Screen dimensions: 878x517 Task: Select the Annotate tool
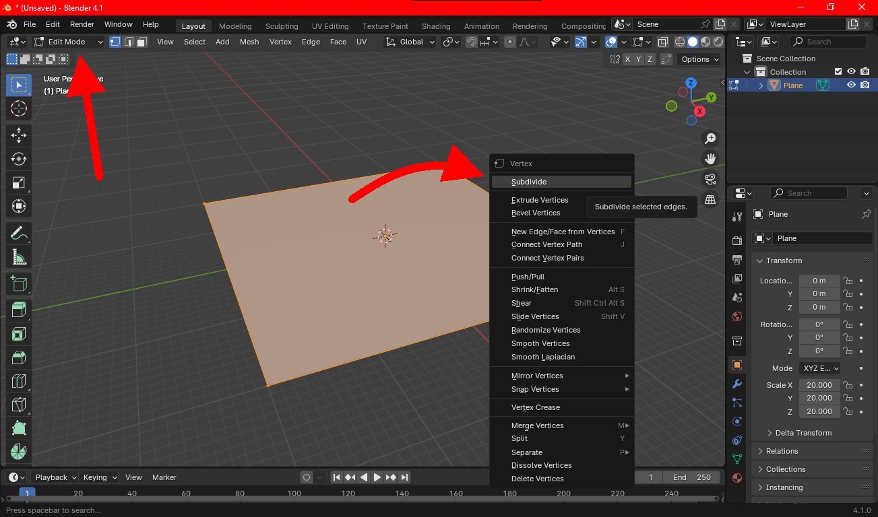tap(19, 233)
